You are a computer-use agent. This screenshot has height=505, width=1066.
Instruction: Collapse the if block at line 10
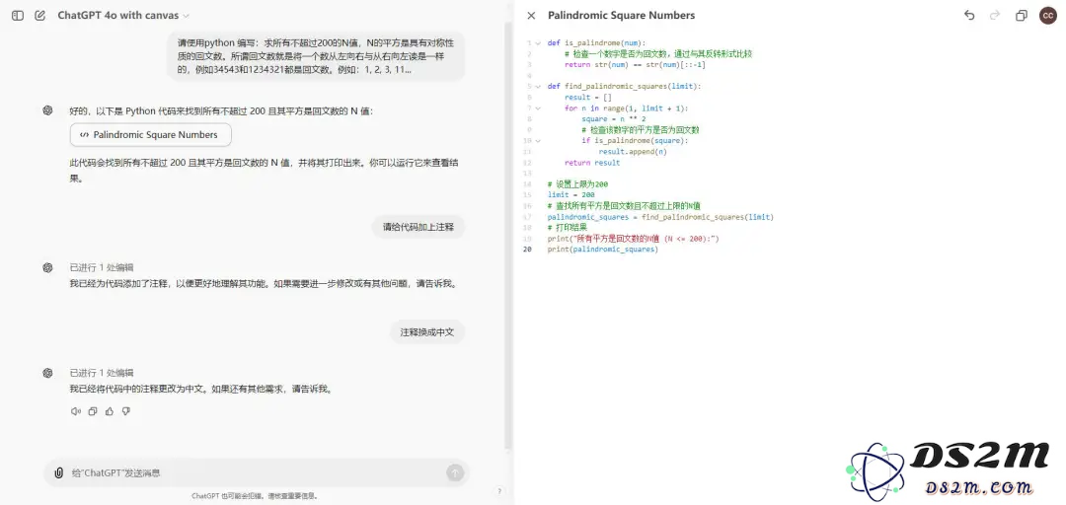pos(538,141)
